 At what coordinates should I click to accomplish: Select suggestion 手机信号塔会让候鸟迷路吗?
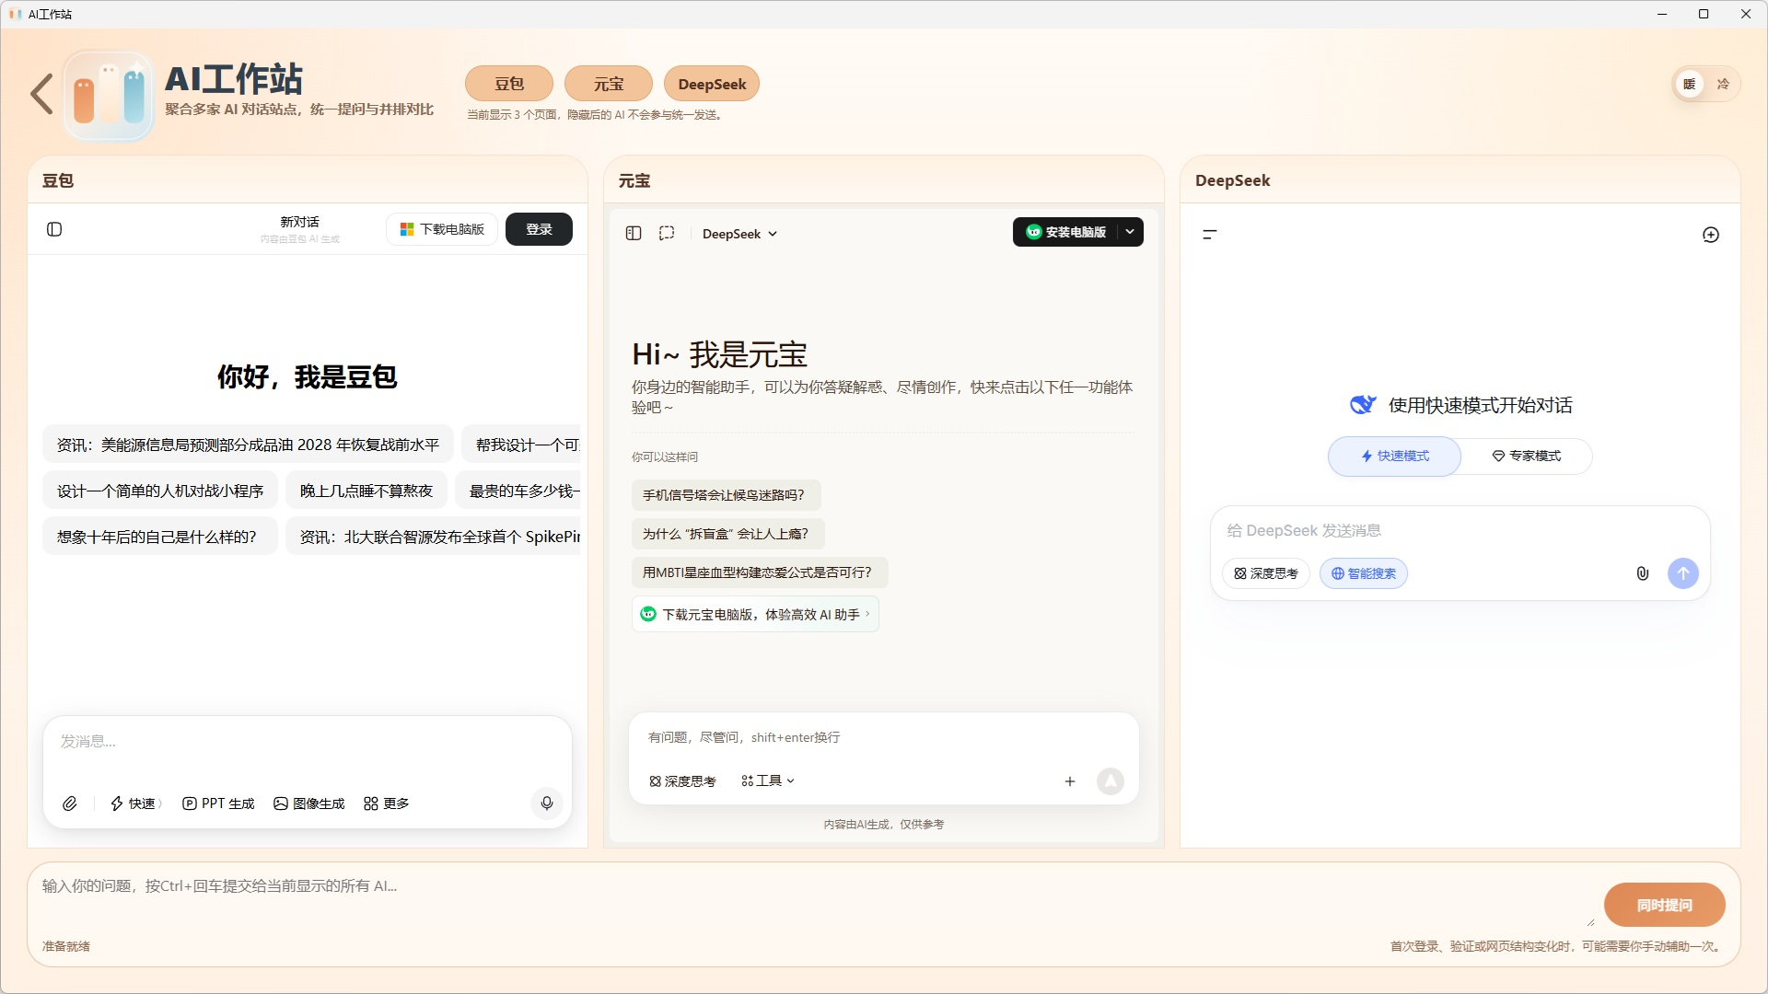point(726,495)
